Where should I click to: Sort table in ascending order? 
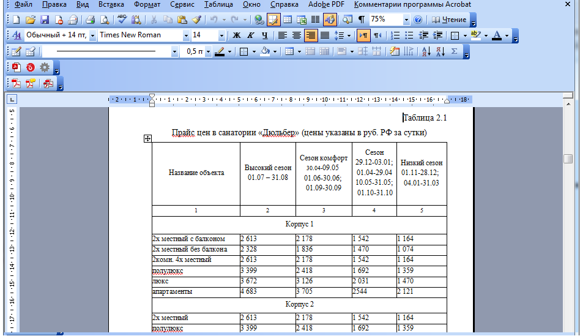[426, 51]
